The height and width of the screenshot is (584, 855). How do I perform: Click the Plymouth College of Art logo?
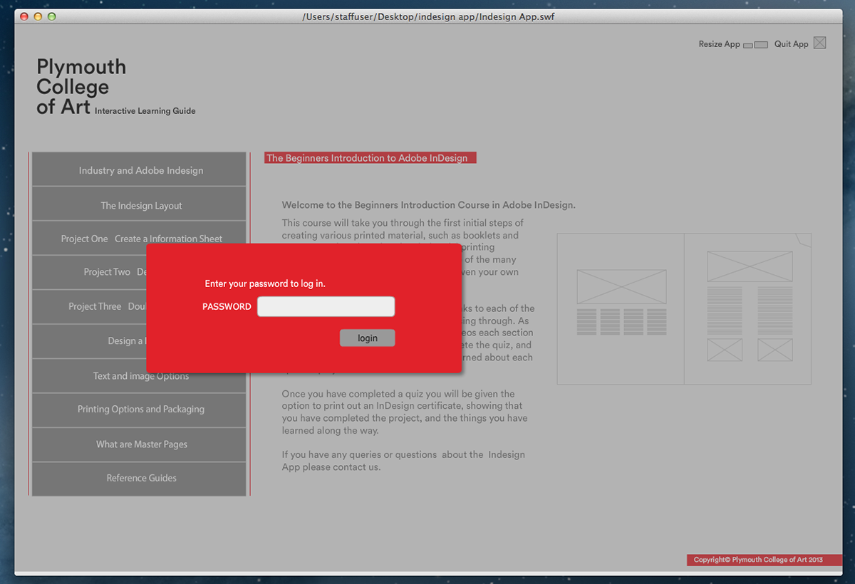pos(81,87)
